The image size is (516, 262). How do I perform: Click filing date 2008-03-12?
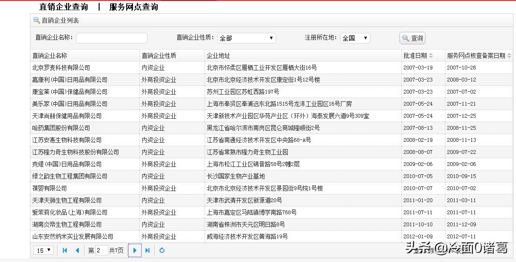(461, 80)
